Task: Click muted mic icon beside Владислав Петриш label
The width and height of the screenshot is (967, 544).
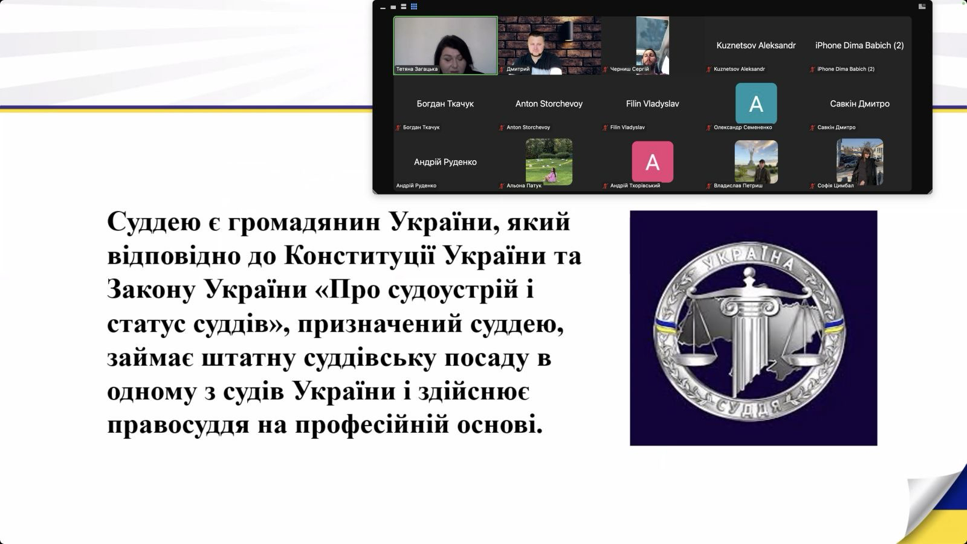Action: [x=709, y=186]
